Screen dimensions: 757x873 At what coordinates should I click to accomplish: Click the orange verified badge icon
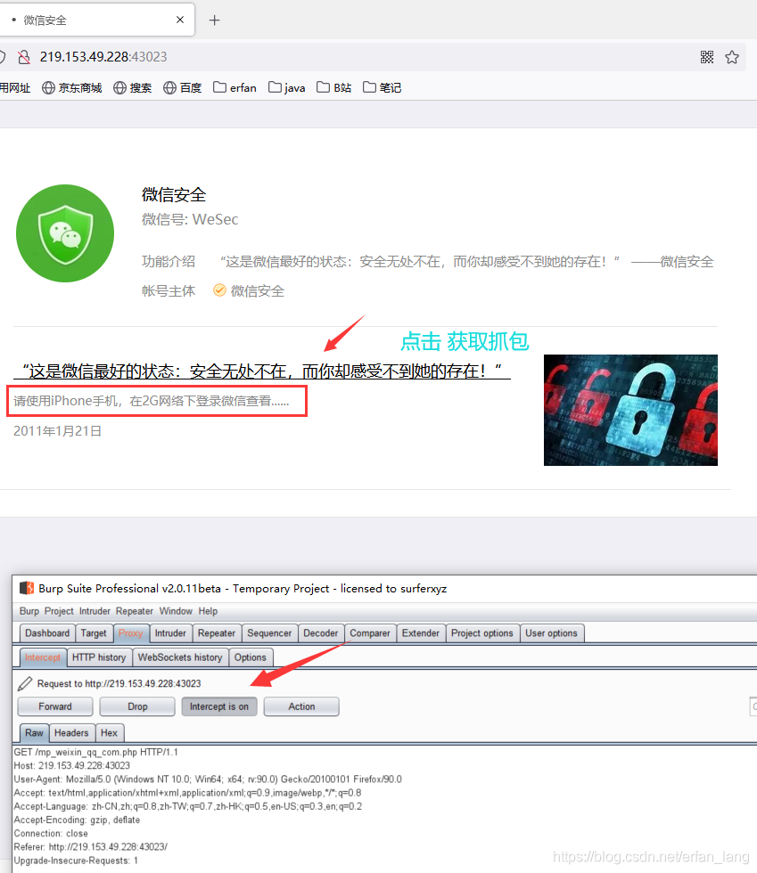click(x=219, y=290)
